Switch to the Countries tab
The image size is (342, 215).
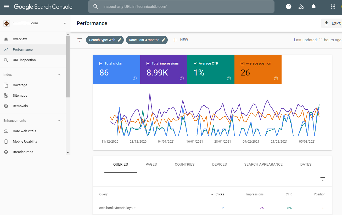[184, 164]
